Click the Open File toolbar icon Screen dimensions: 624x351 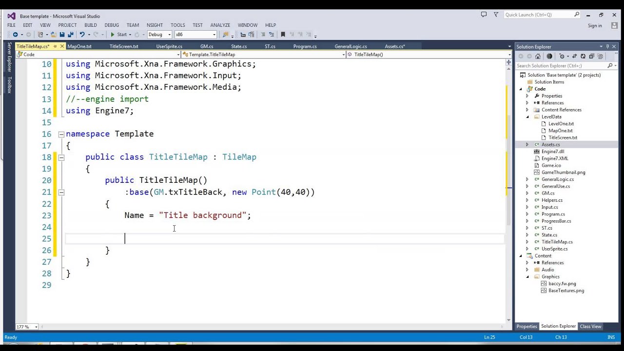click(53, 35)
